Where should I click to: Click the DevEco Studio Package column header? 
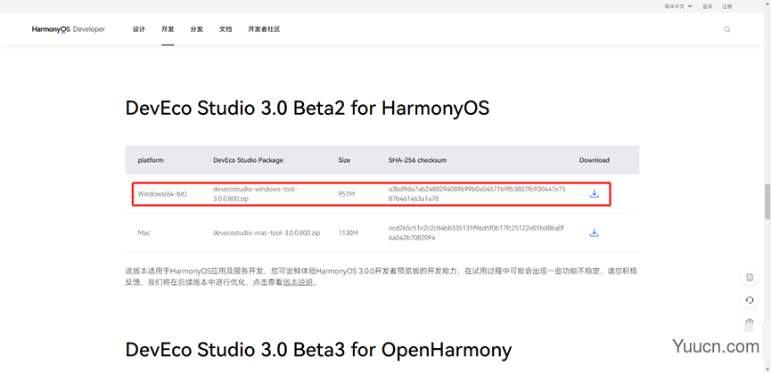point(248,160)
